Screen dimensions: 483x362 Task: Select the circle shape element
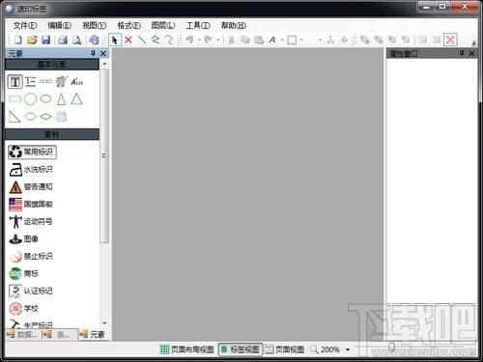pos(31,99)
